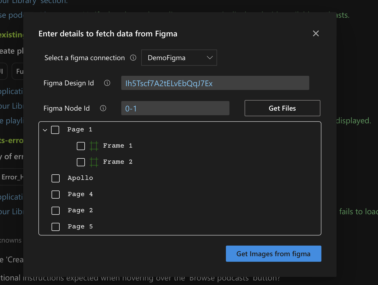This screenshot has width=378, height=285.
Task: Click info icon beside figma connection label
Action: point(133,58)
